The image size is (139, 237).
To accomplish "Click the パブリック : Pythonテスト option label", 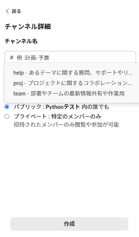I will tap(61, 107).
